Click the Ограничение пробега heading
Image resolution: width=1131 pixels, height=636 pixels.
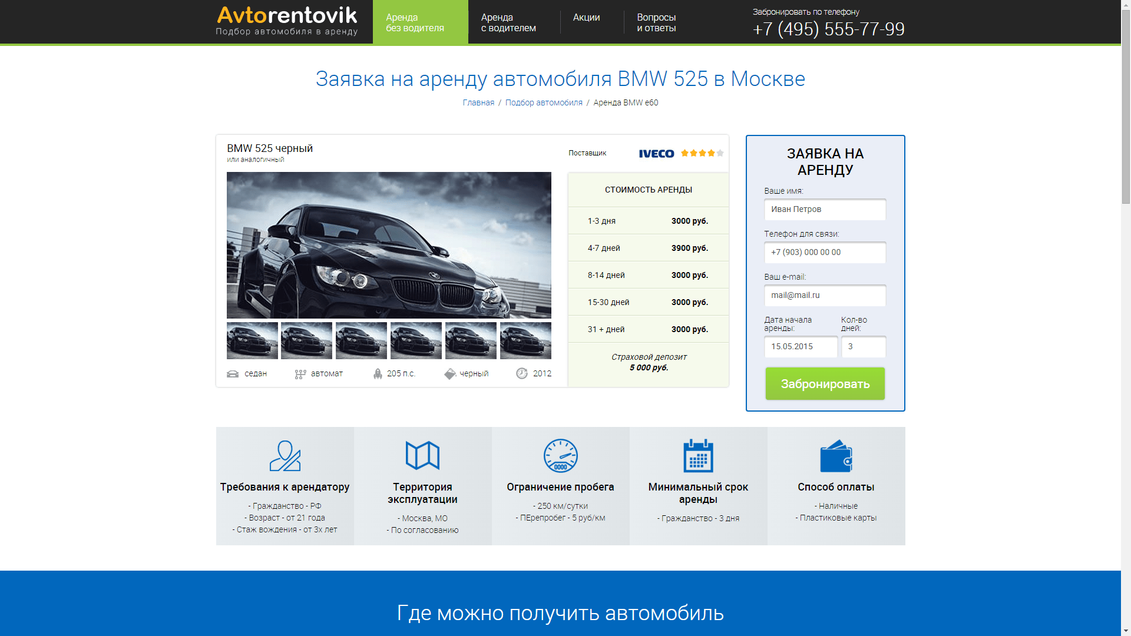pyautogui.click(x=561, y=487)
